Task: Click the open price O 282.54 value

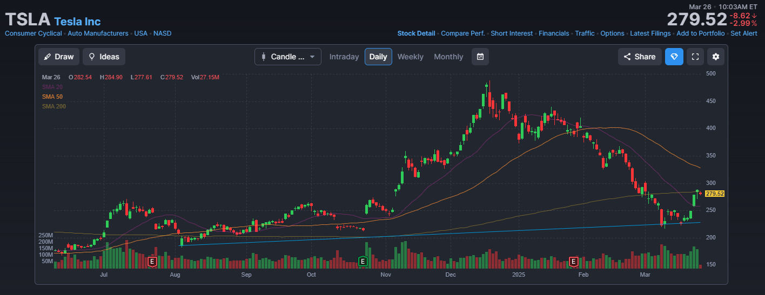Action: [80, 77]
